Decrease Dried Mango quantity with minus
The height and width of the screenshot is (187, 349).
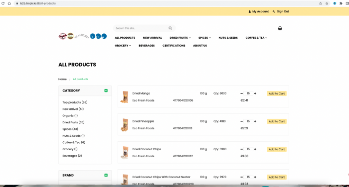[241, 93]
